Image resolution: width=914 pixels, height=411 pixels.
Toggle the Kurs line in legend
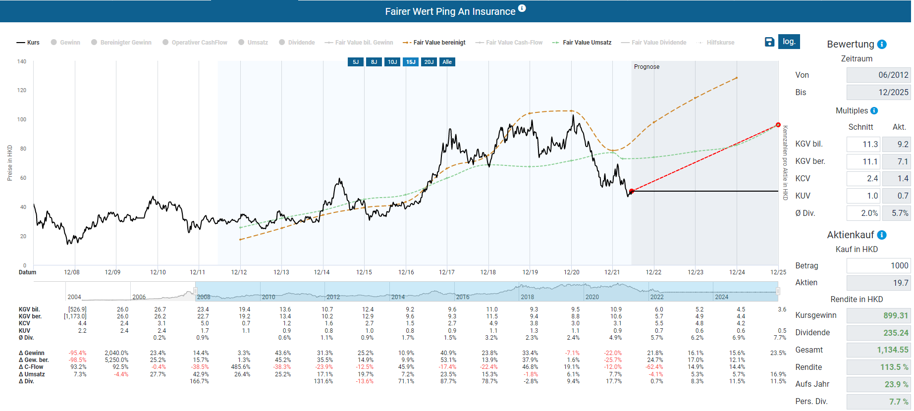(x=28, y=43)
